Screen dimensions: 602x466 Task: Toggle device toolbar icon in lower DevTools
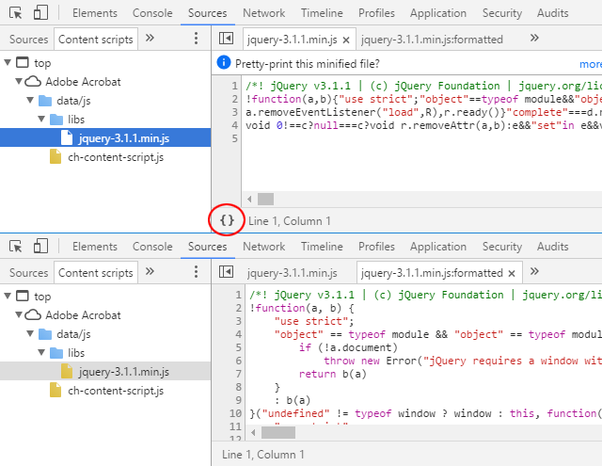coord(40,247)
